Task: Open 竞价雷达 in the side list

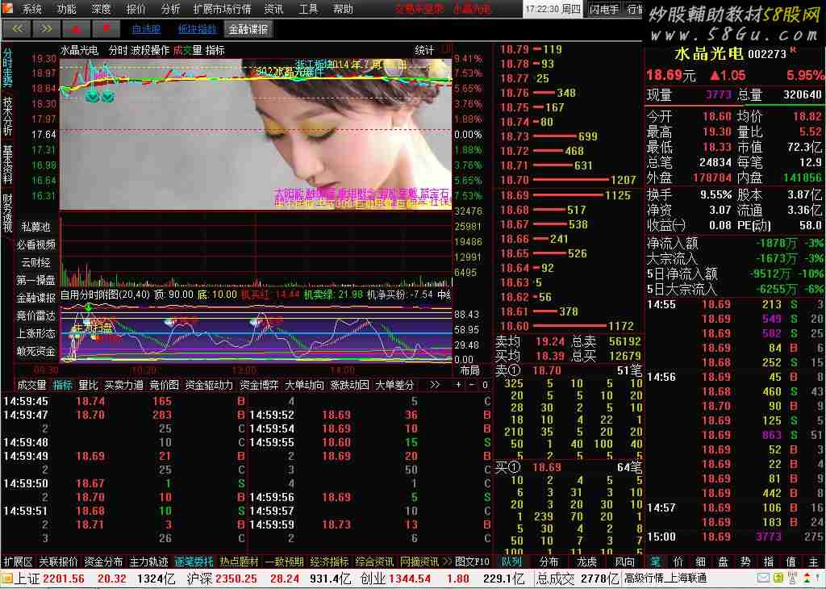Action: (x=35, y=315)
